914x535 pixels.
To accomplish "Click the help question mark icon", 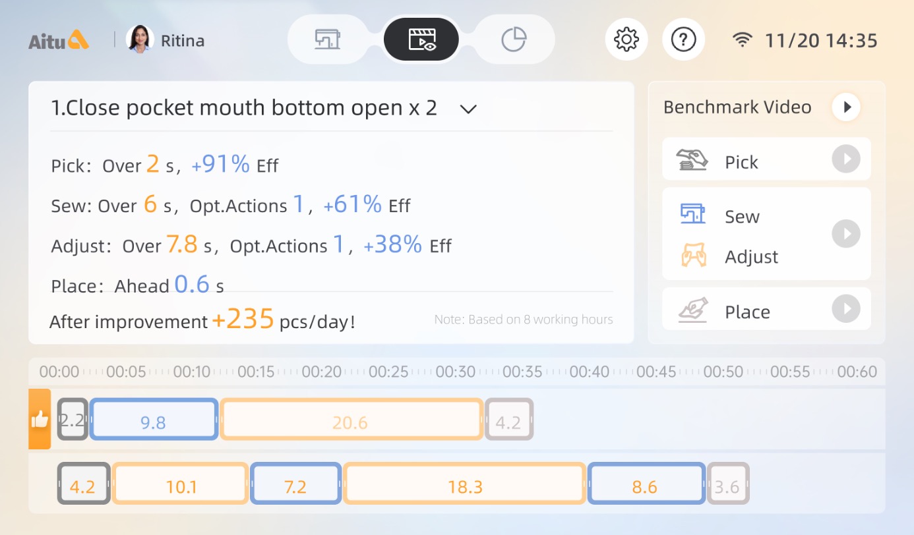I will pos(683,40).
